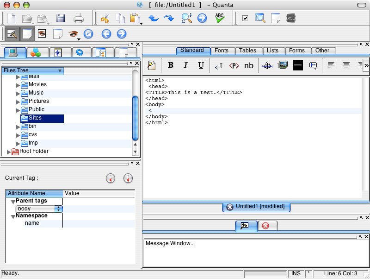Click the horizontal rule black swatch icon
The height and width of the screenshot is (279, 370).
(297, 65)
